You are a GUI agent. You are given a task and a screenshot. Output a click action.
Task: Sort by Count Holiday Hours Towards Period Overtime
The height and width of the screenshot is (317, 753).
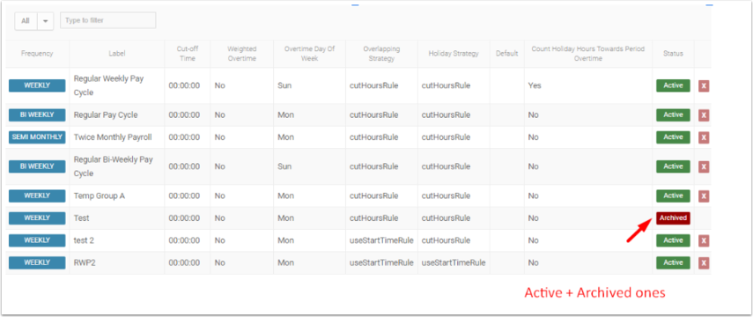[587, 54]
